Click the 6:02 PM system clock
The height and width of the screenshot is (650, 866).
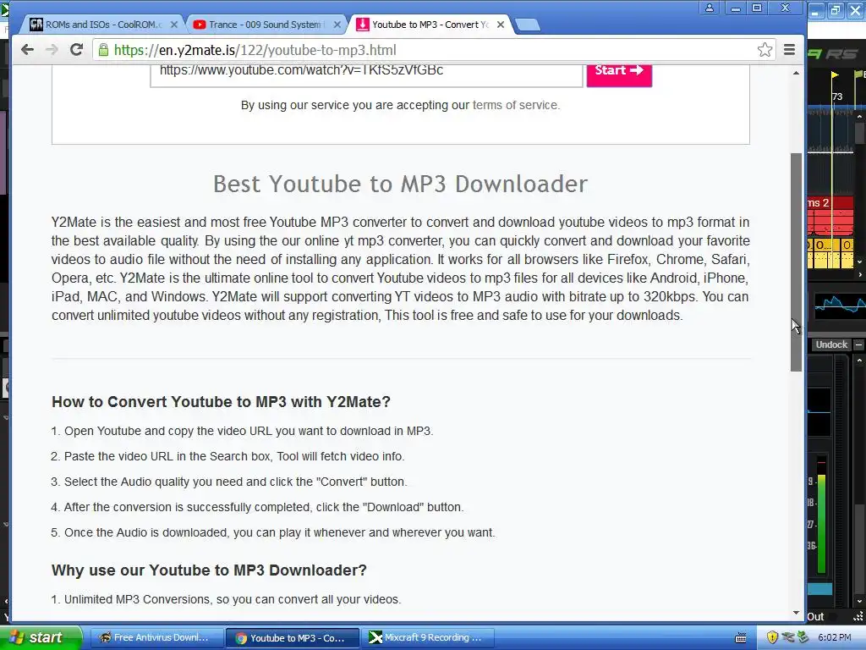(835, 637)
